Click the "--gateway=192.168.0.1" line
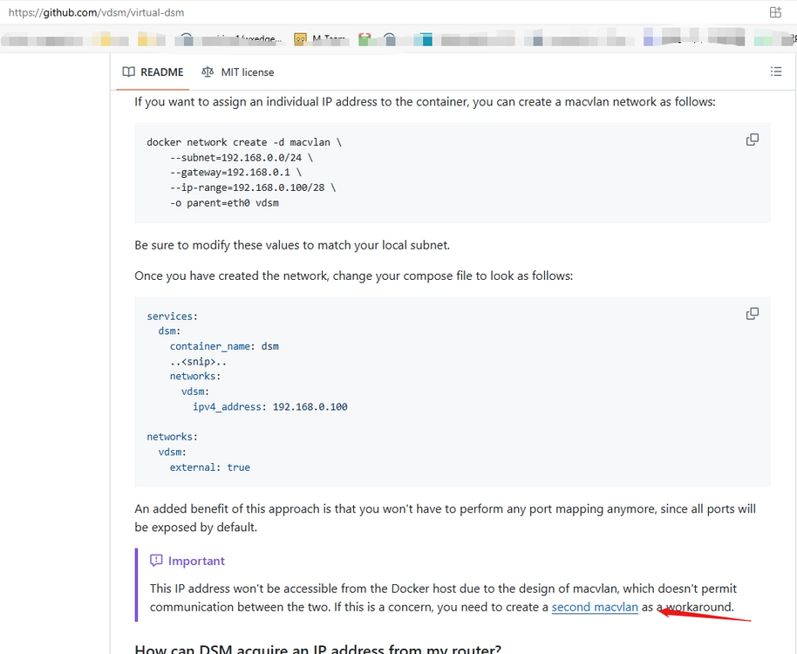 (x=235, y=173)
